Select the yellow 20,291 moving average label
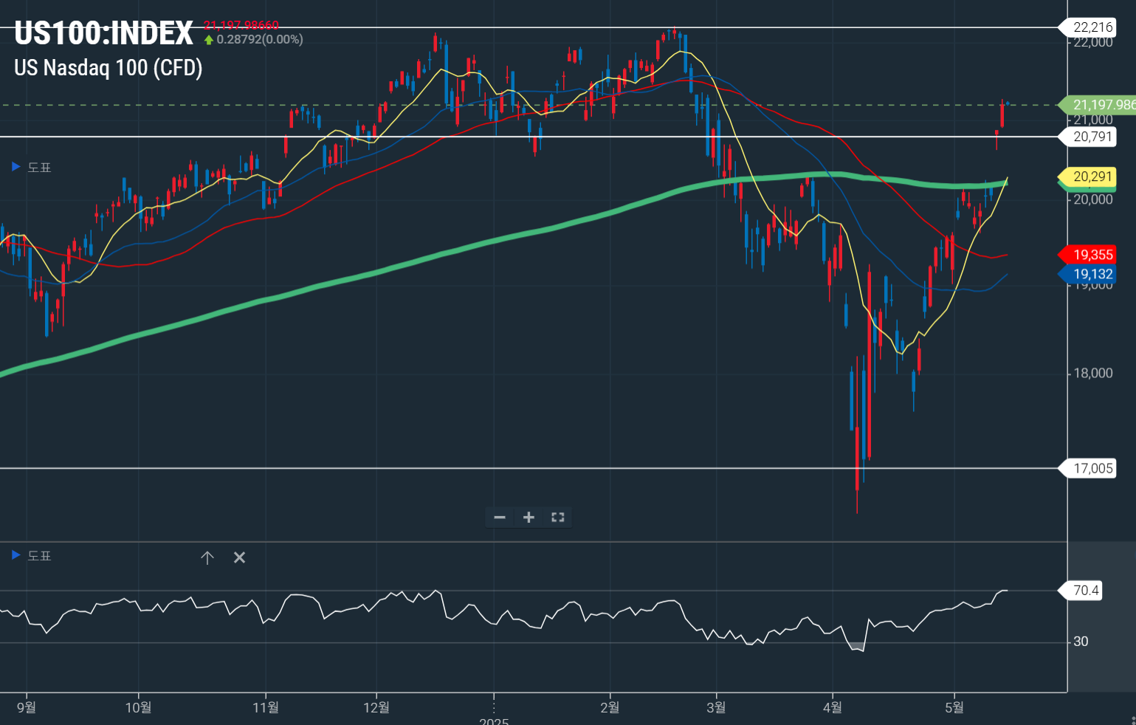 1092,176
